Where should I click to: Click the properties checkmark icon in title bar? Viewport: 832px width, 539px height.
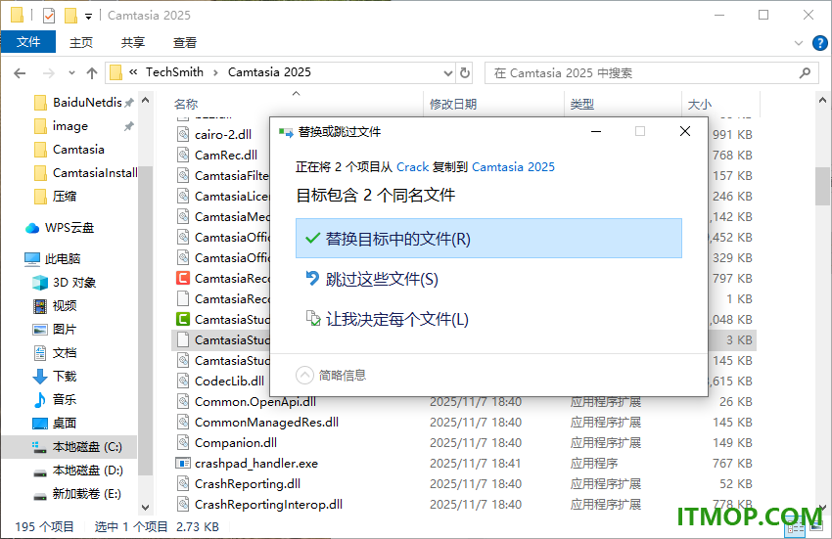click(x=49, y=16)
